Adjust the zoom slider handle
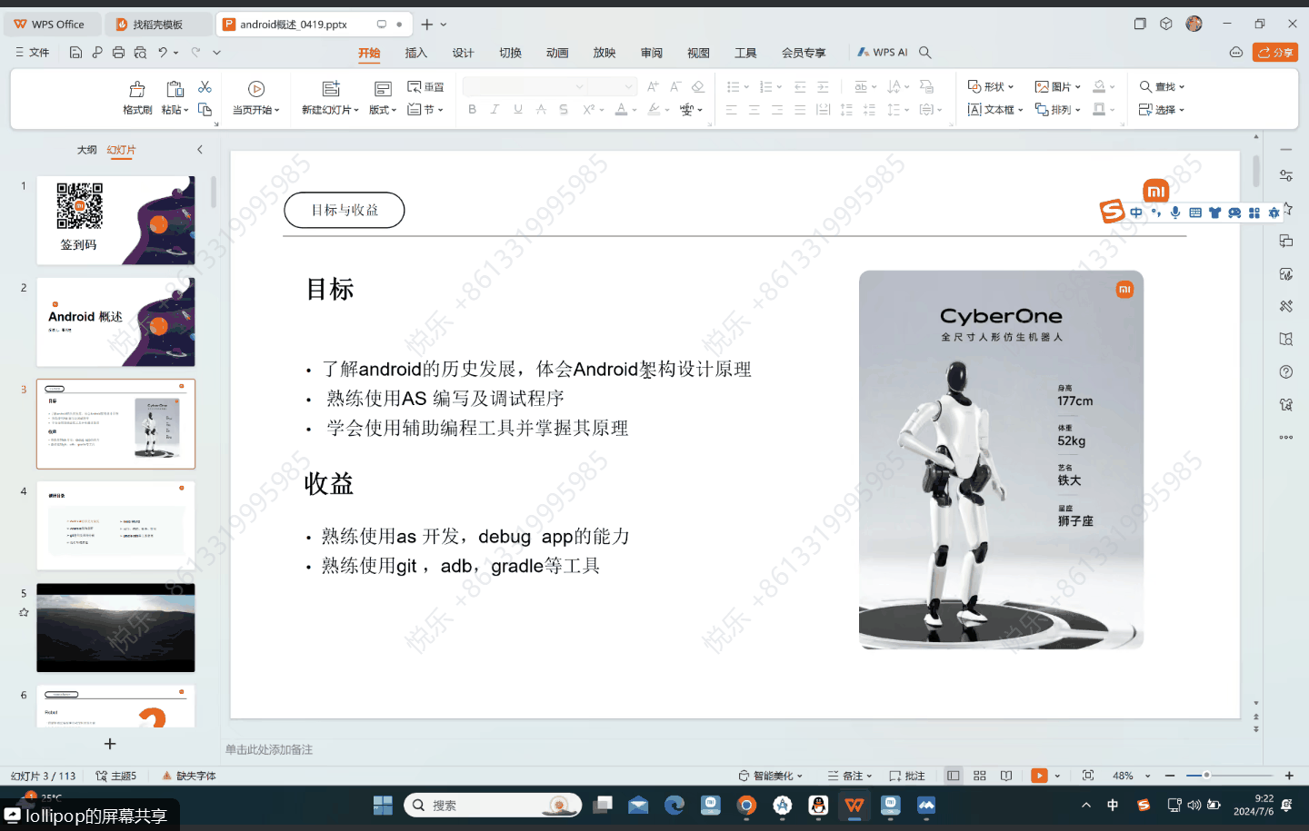Viewport: 1309px width, 831px height. pyautogui.click(x=1206, y=776)
